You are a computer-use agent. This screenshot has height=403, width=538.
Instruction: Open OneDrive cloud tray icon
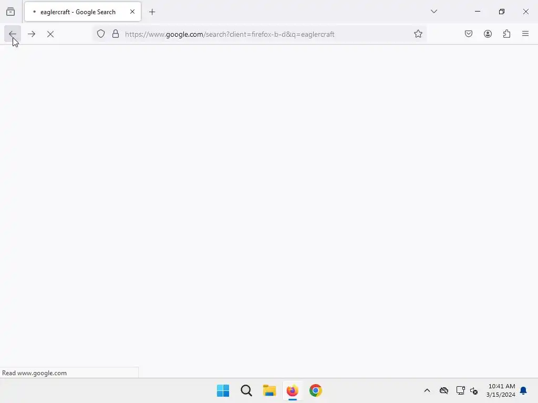[443, 390]
